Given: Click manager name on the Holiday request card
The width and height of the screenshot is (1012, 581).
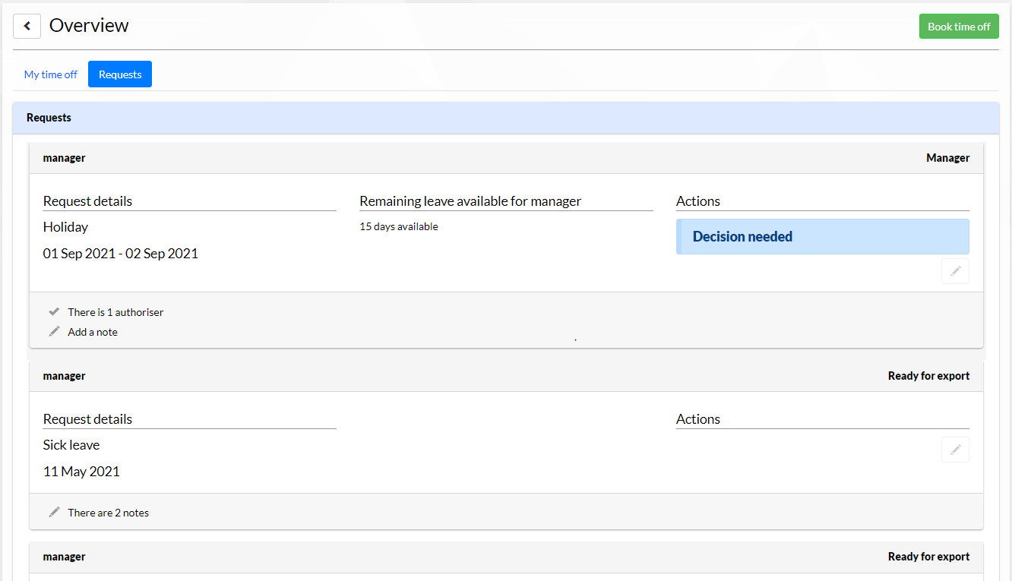Looking at the screenshot, I should pyautogui.click(x=64, y=158).
